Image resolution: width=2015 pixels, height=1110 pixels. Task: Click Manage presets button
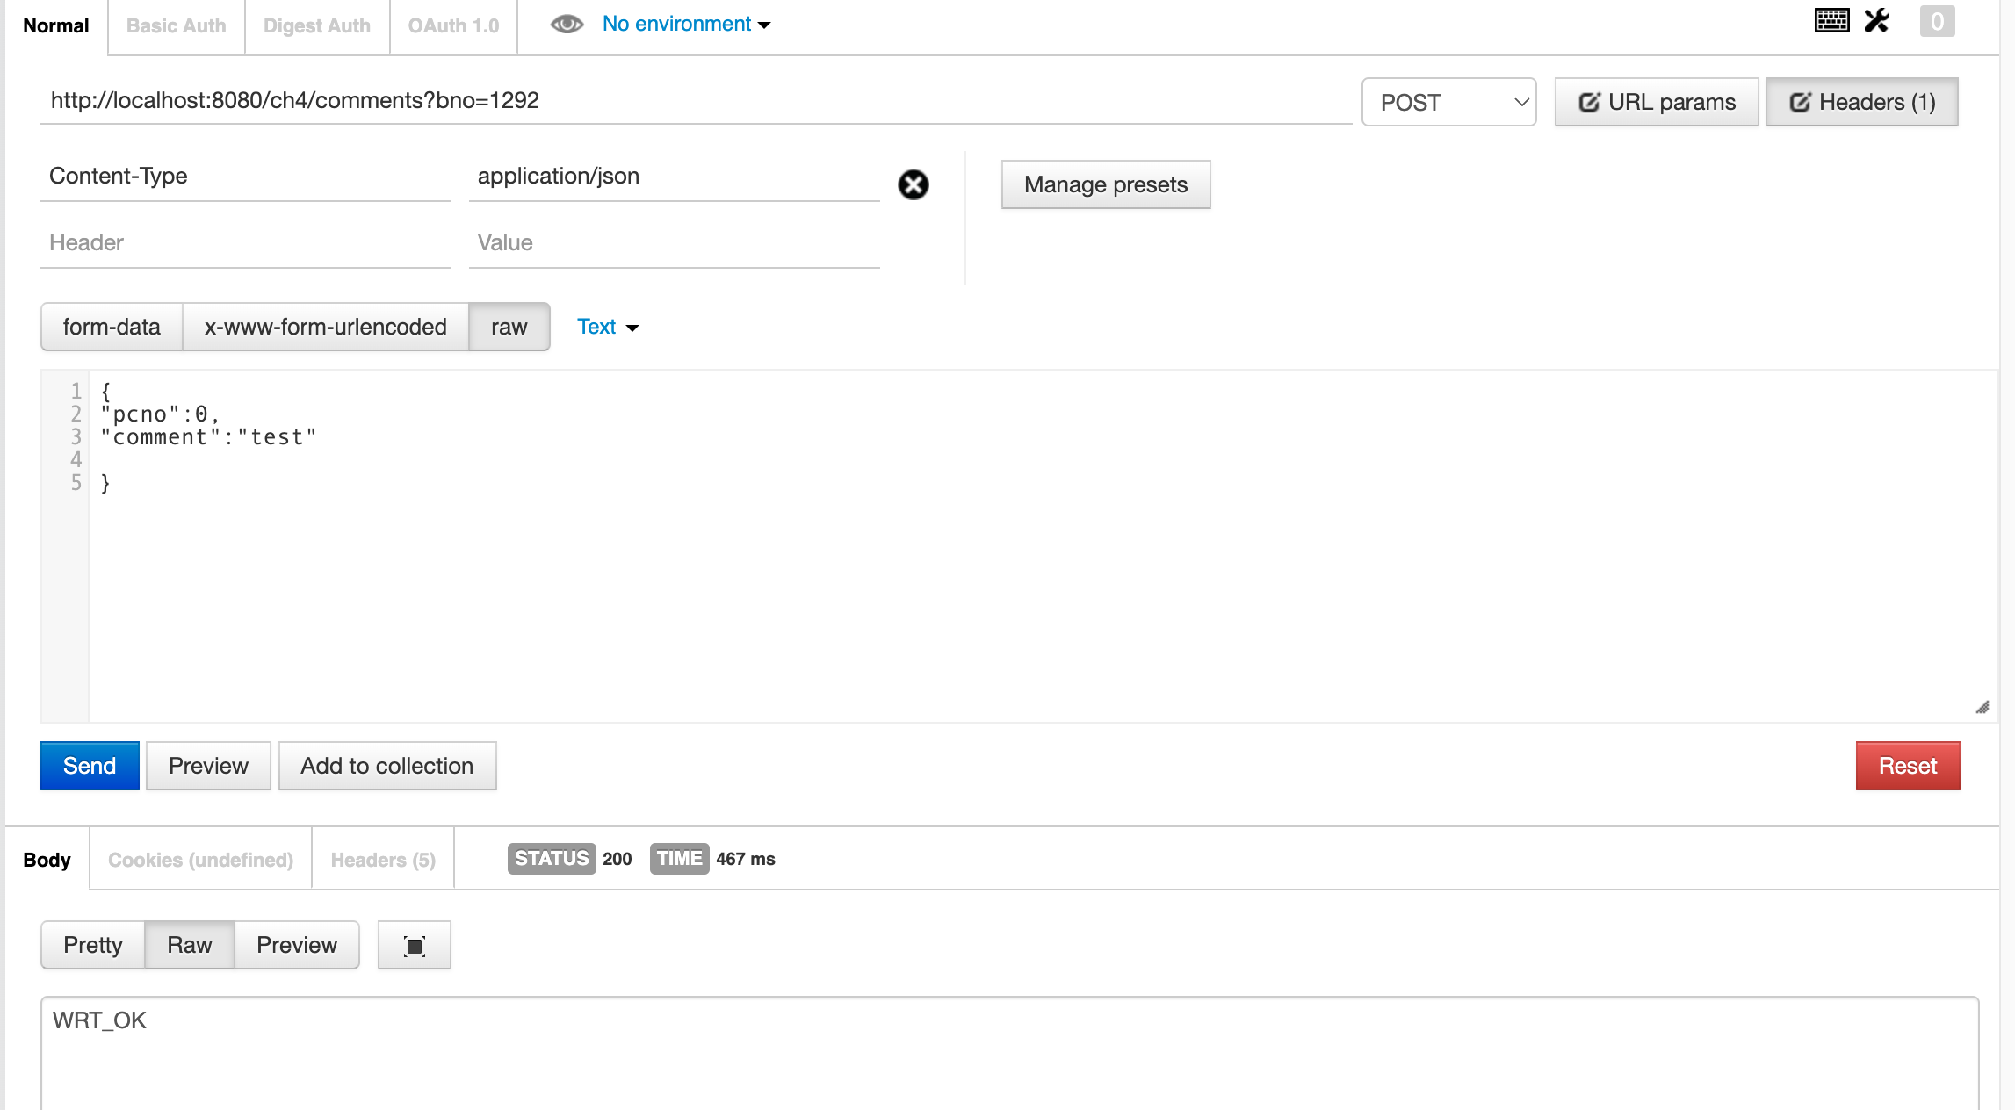(1106, 184)
